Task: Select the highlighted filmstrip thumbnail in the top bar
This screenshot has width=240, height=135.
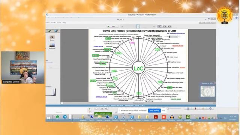Action: coord(138,27)
